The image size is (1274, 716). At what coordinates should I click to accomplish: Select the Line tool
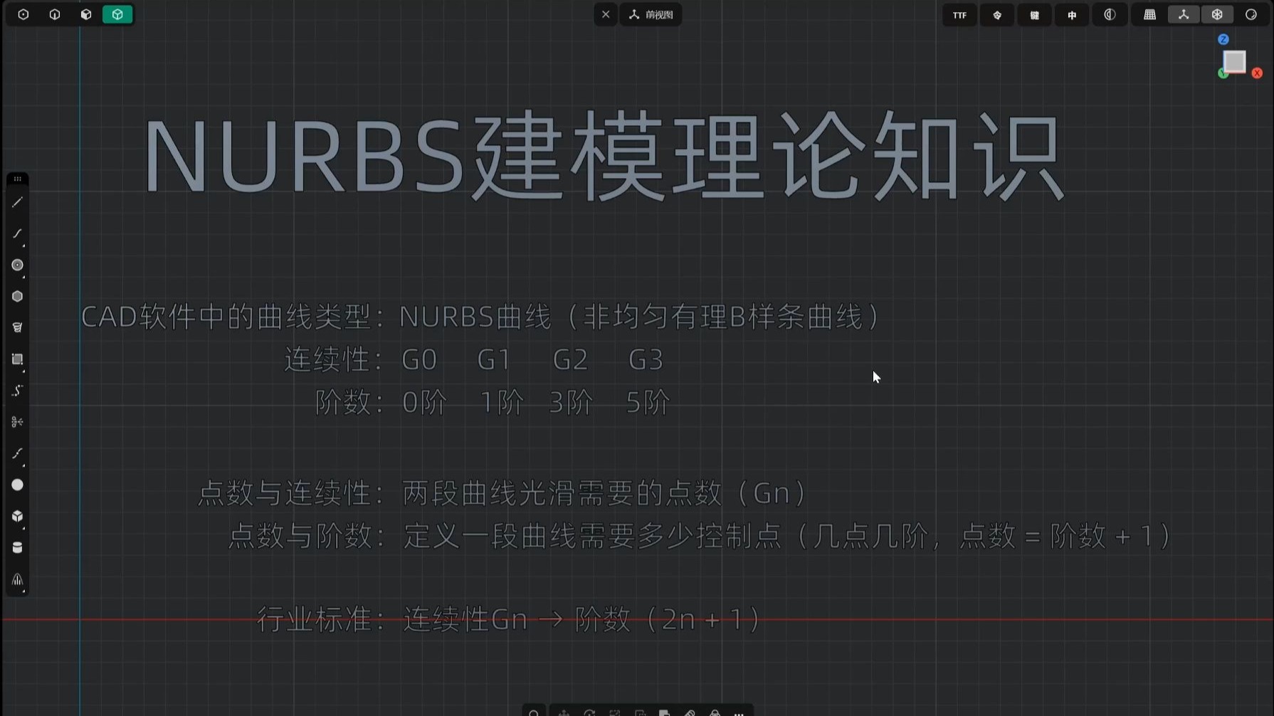pos(17,203)
